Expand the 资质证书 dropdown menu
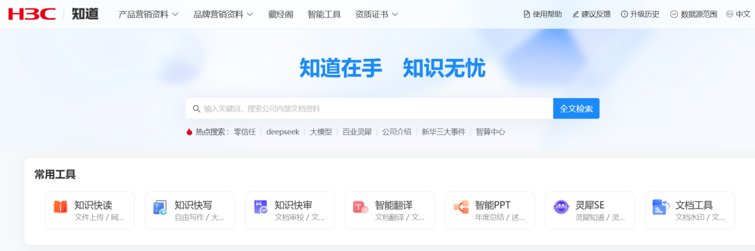Image resolution: width=755 pixels, height=251 pixels. tap(377, 14)
